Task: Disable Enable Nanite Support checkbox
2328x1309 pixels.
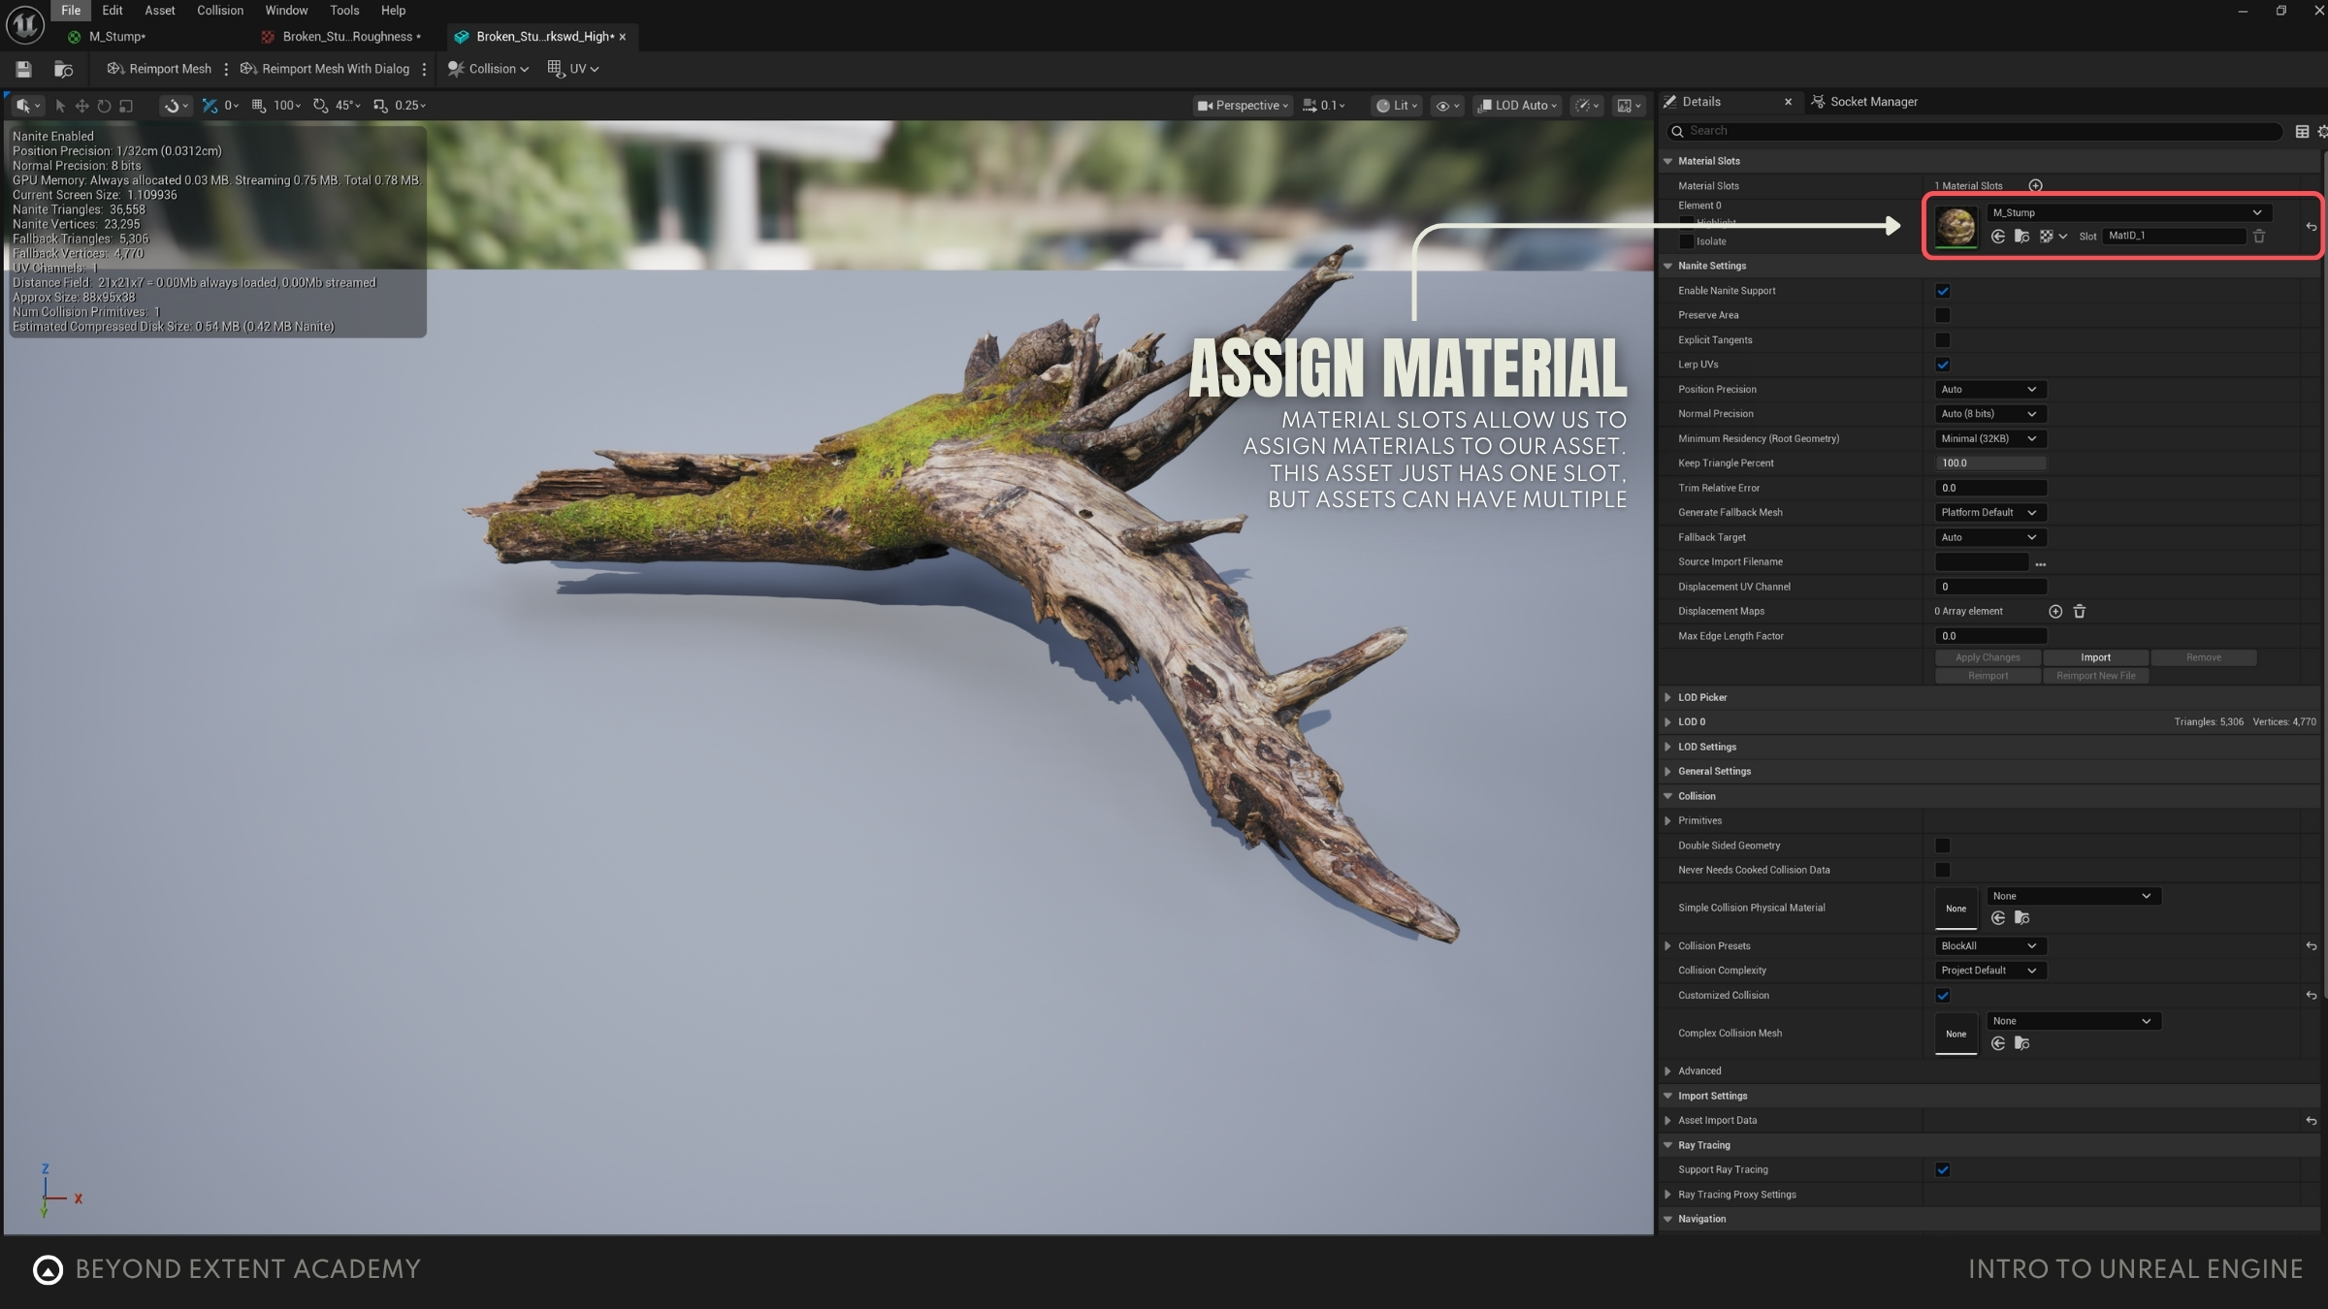Action: tap(1942, 291)
